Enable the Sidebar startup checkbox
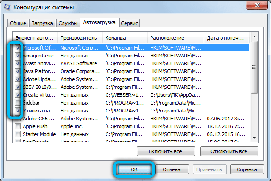This screenshot has width=271, height=181. click(18, 103)
